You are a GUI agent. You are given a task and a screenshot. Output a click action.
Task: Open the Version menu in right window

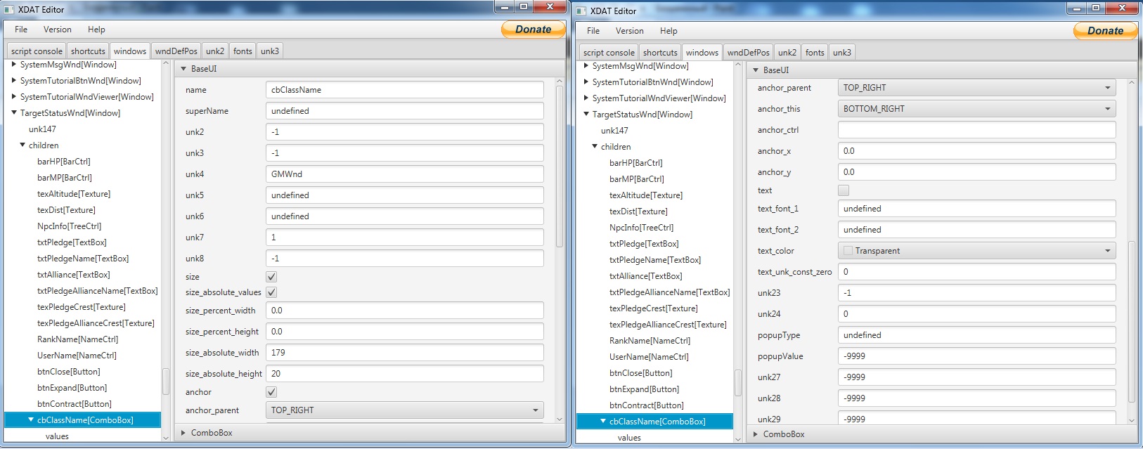629,31
